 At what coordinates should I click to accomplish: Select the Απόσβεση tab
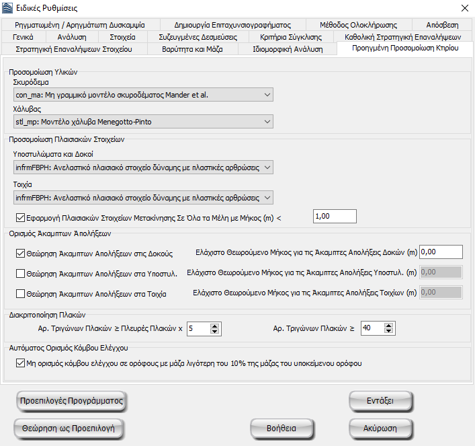[x=441, y=25]
